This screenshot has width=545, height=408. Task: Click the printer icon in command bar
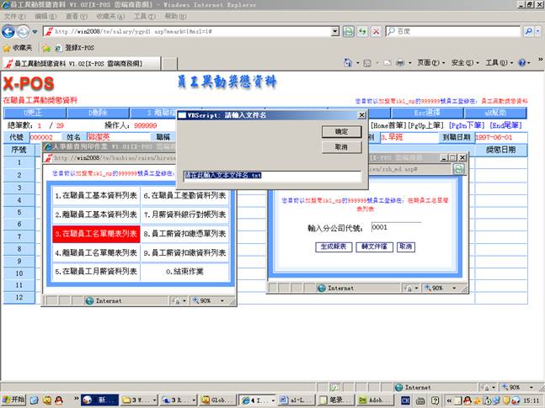pyautogui.click(x=401, y=63)
